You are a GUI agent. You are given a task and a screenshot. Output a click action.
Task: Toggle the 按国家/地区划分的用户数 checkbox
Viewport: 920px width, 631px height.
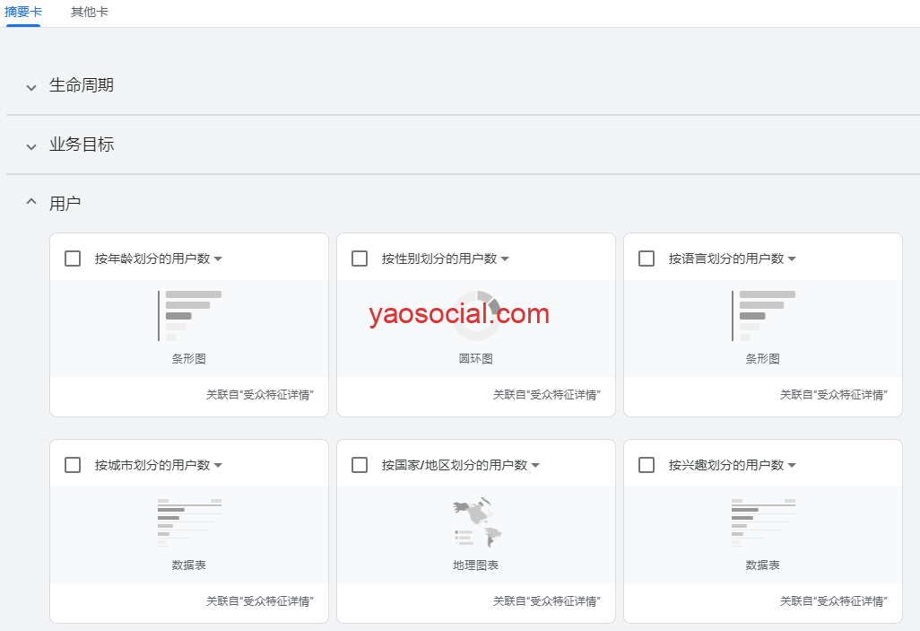360,465
